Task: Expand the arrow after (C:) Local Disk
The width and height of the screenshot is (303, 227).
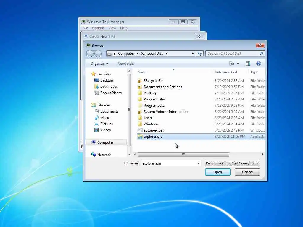Action: (x=166, y=53)
